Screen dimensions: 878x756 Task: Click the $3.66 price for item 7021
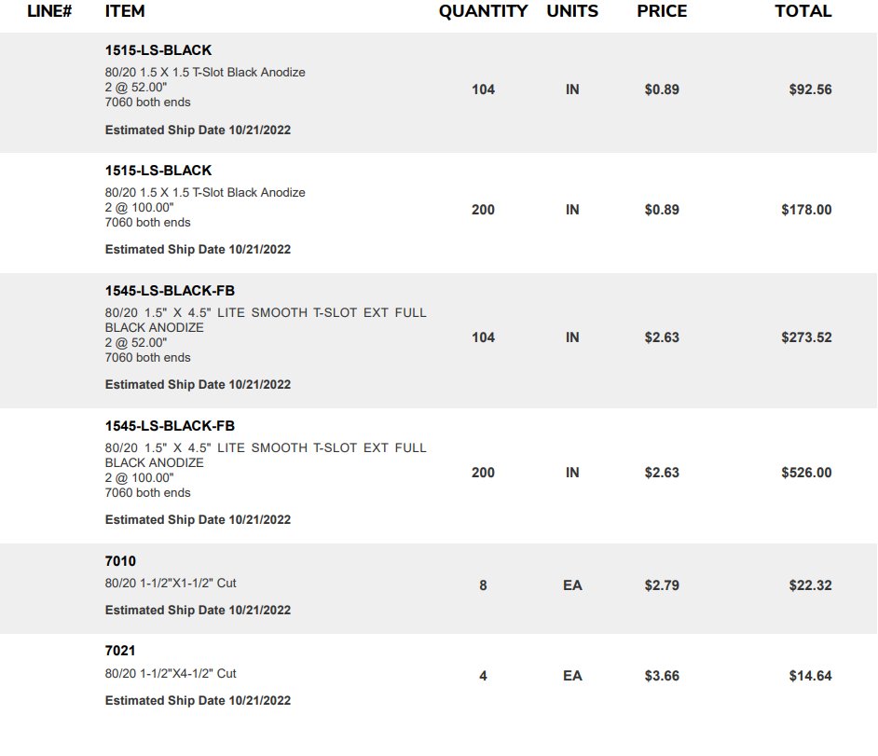662,676
